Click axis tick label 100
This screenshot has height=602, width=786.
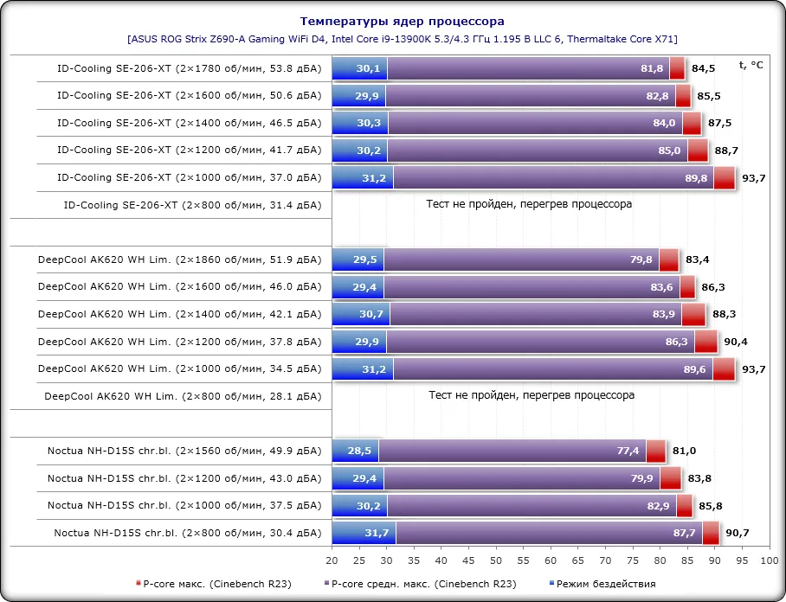pyautogui.click(x=770, y=560)
